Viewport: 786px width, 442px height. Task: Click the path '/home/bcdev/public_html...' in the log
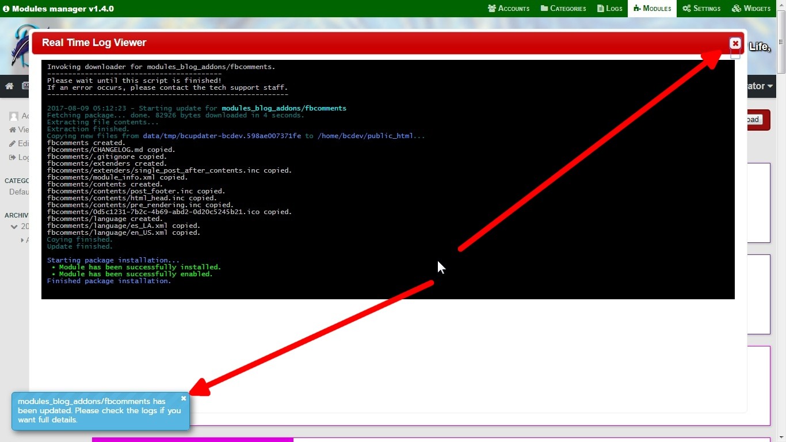(x=371, y=136)
